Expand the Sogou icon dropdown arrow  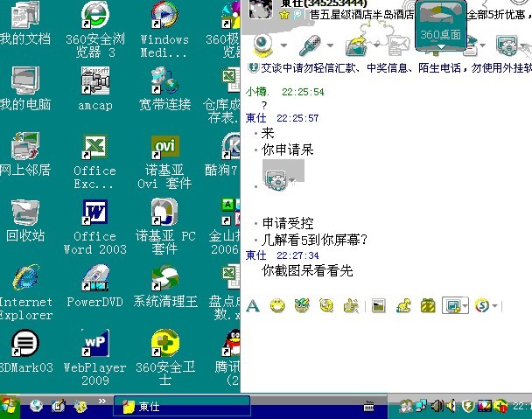click(495, 306)
